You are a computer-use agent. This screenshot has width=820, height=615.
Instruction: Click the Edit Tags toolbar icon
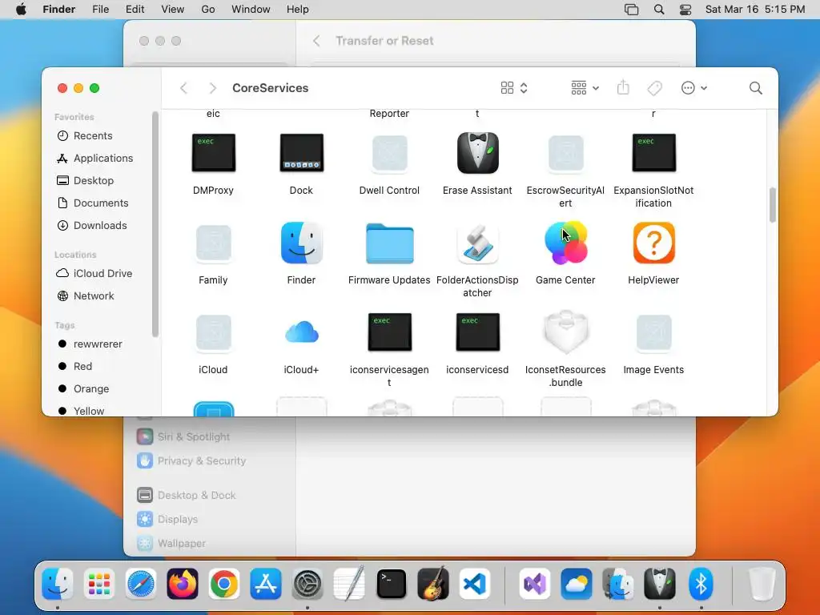654,88
